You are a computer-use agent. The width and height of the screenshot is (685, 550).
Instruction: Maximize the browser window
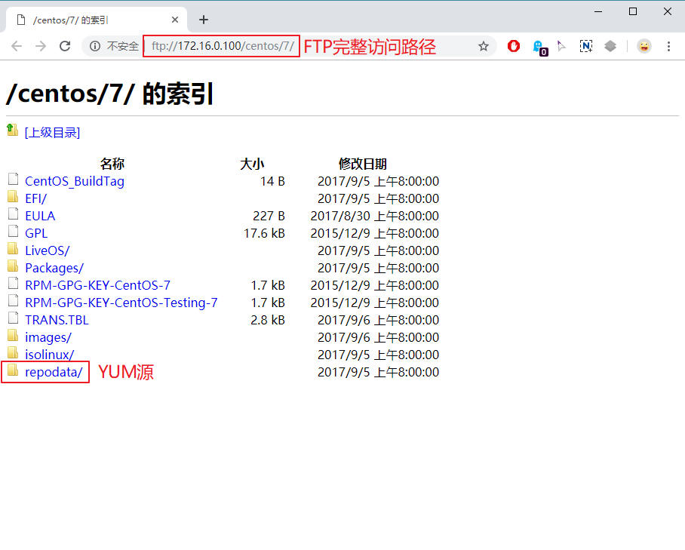click(x=633, y=12)
